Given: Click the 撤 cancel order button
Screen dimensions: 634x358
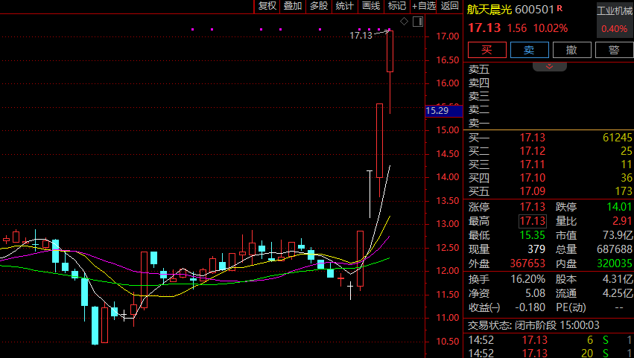Looking at the screenshot, I should 571,50.
